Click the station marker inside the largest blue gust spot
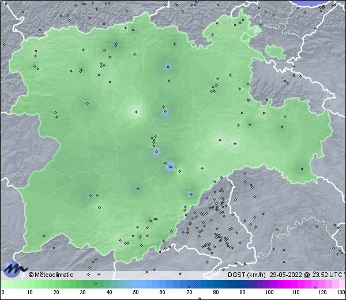The height and width of the screenshot is (300, 346). (171, 167)
